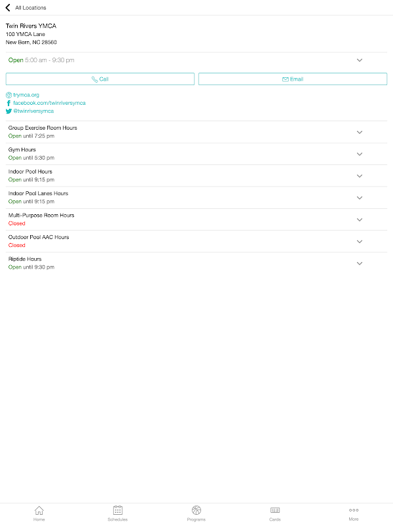
Task: Open the trymca.org website link
Action: click(26, 95)
